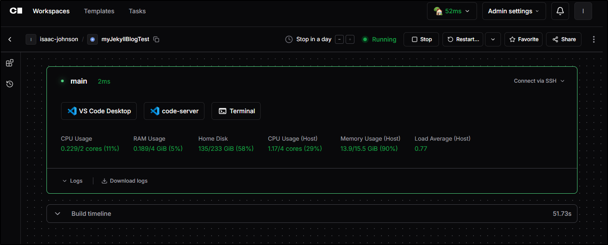Decrease autostop time with minus button
This screenshot has height=245, width=608.
click(339, 39)
